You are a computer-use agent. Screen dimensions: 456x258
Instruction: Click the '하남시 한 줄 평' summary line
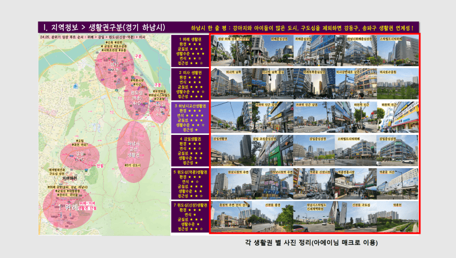click(x=302, y=28)
